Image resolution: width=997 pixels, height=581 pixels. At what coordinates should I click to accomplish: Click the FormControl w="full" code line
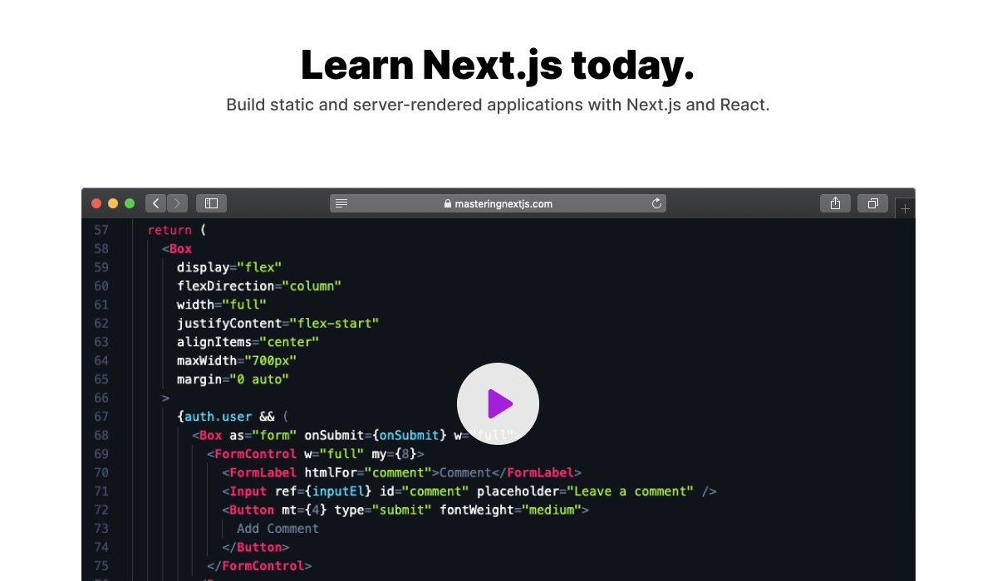[x=316, y=454]
